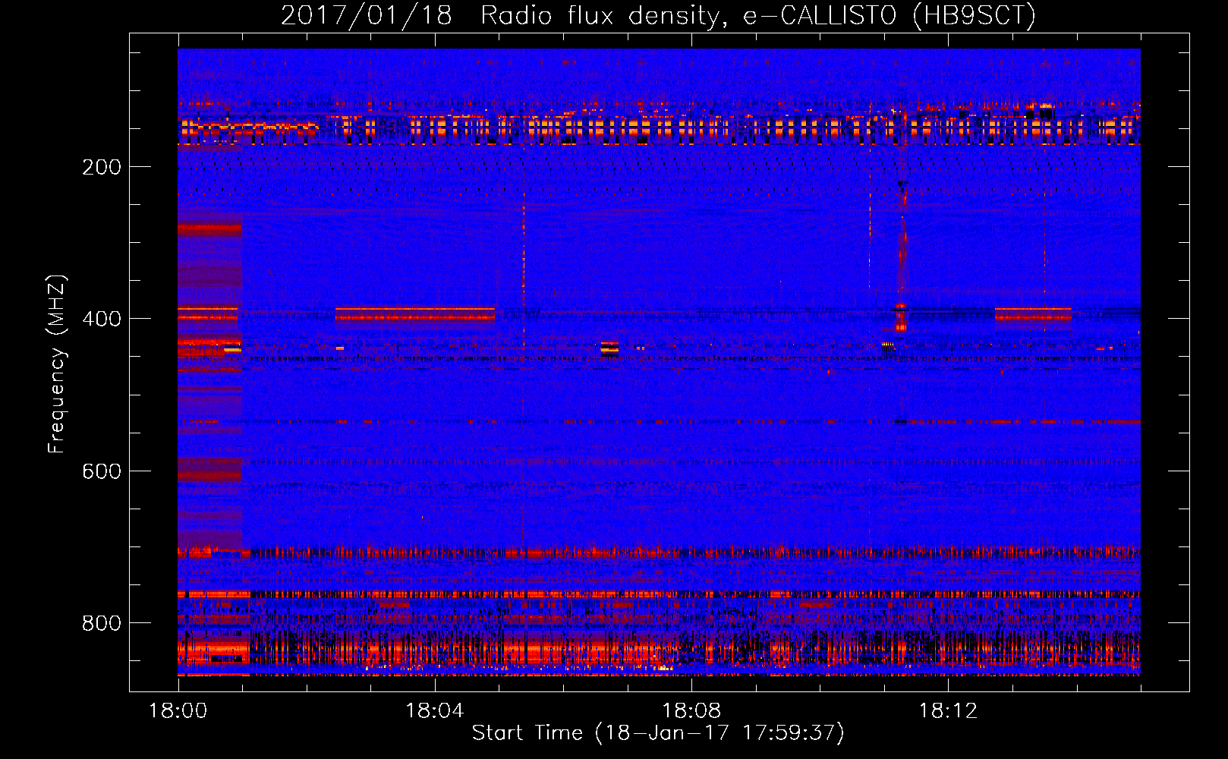Click the long red 400 MHz band near 18:03

pyautogui.click(x=415, y=314)
